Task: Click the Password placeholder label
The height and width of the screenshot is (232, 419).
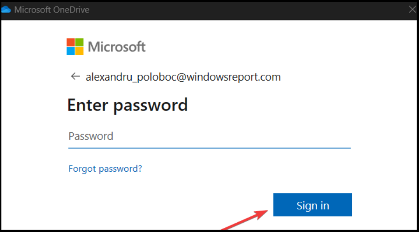Action: coord(91,136)
